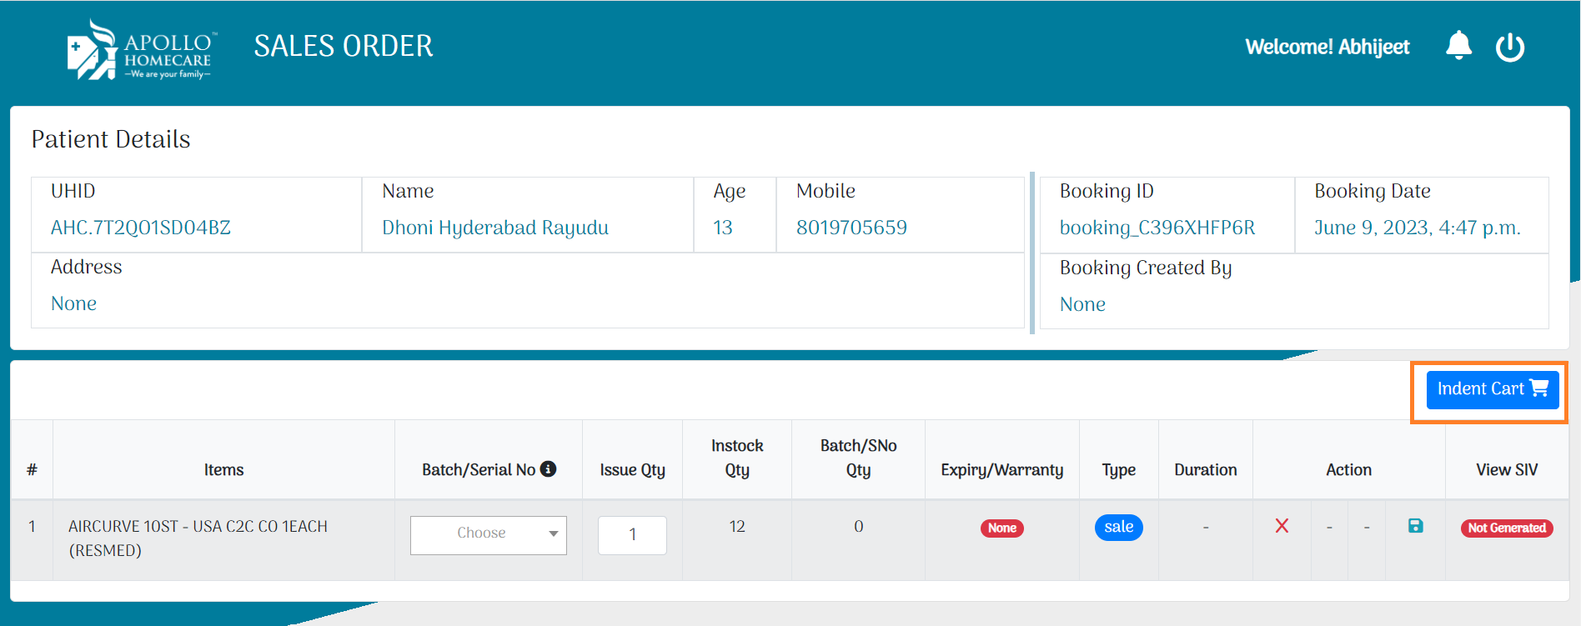
Task: Click the AIRCURVE 10ST item name
Action: [198, 538]
